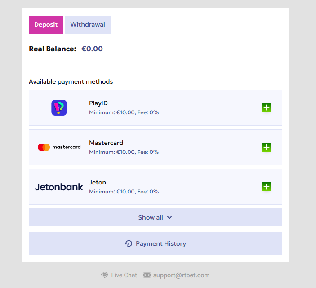Add Jeton using green plus icon
The width and height of the screenshot is (316, 288).
pyautogui.click(x=267, y=187)
